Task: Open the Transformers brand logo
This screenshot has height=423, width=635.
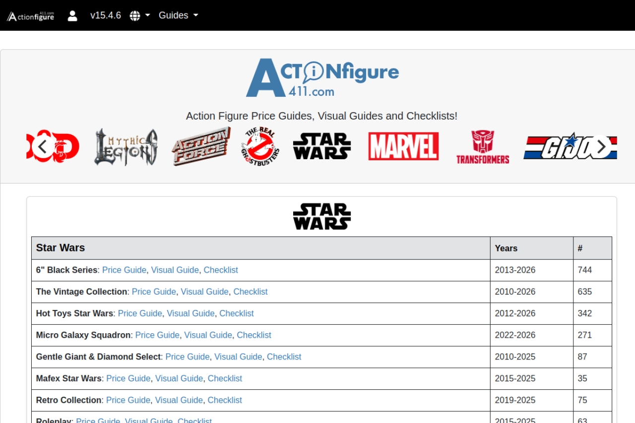Action: 483,146
